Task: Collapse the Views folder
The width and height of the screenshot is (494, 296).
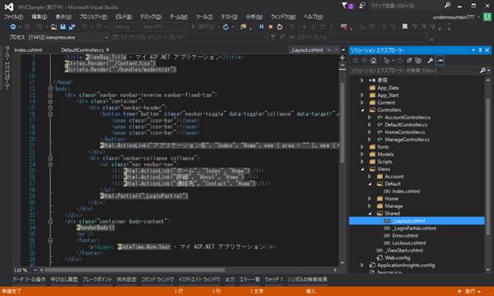Action: (362, 169)
